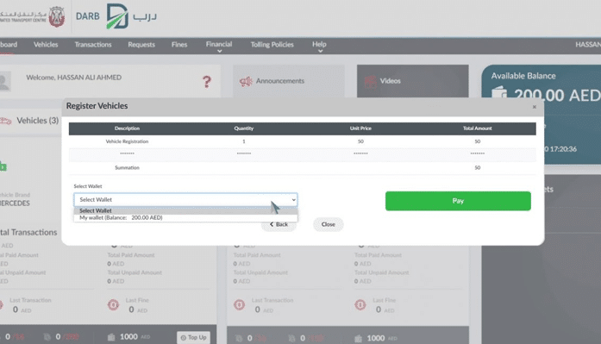601x344 pixels.
Task: Click the DARB logo icon
Action: click(x=117, y=16)
